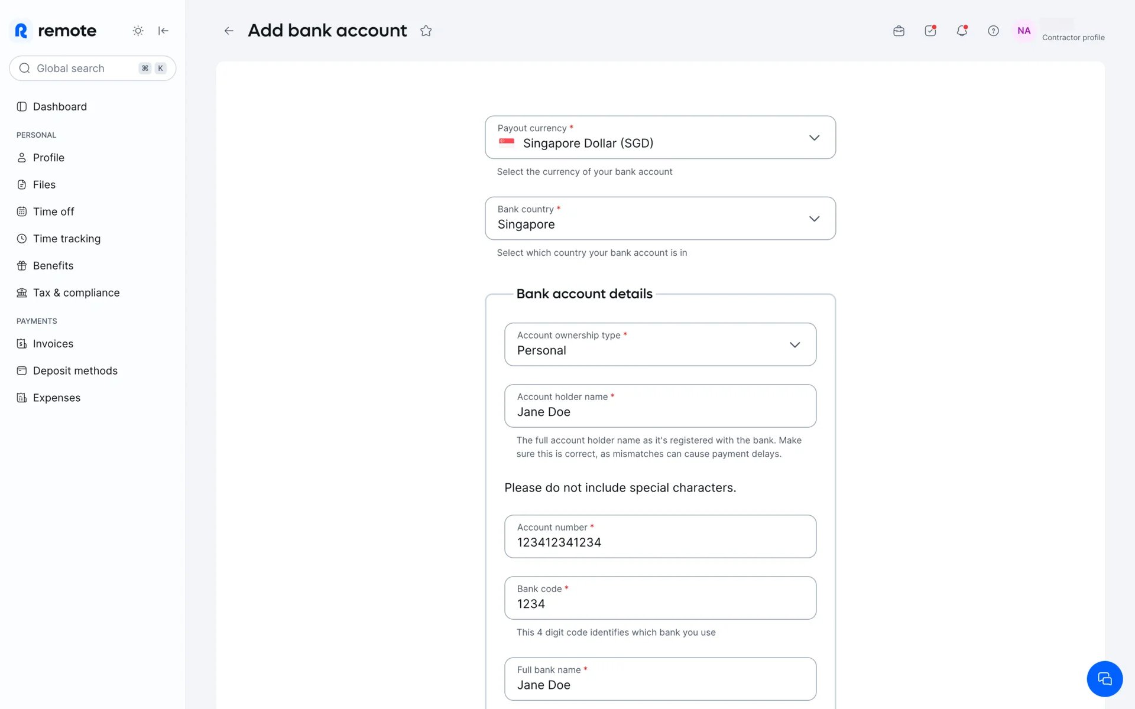Open Tax & compliance menu item
This screenshot has height=709, width=1135.
pos(76,292)
